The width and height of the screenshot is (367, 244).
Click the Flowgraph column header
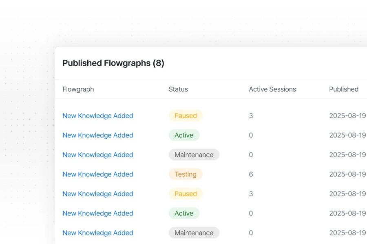tap(78, 89)
